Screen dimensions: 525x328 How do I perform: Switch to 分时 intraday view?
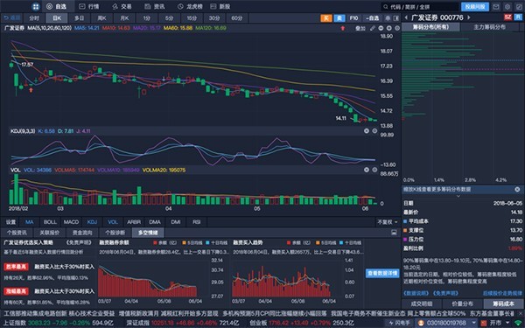[34, 18]
